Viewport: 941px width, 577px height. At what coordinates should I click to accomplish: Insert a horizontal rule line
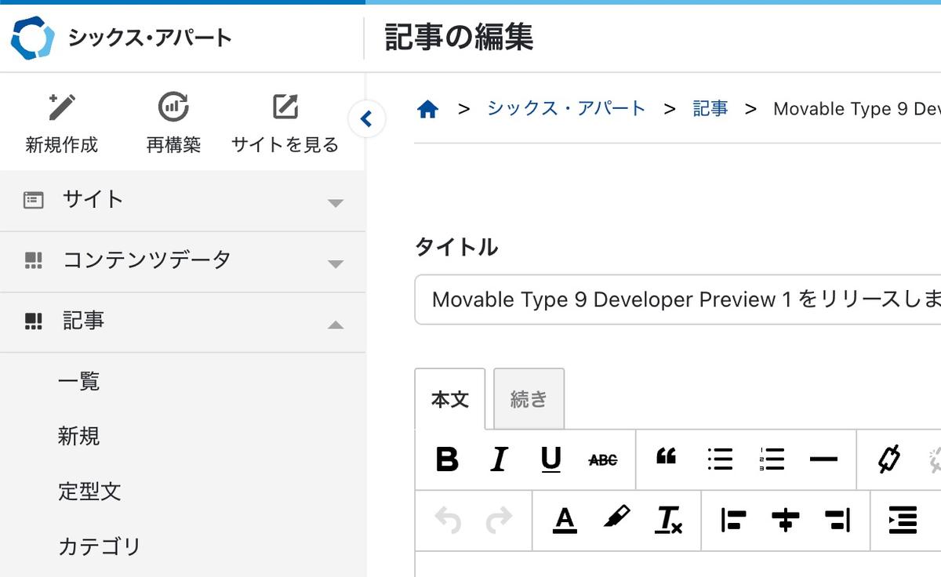823,459
